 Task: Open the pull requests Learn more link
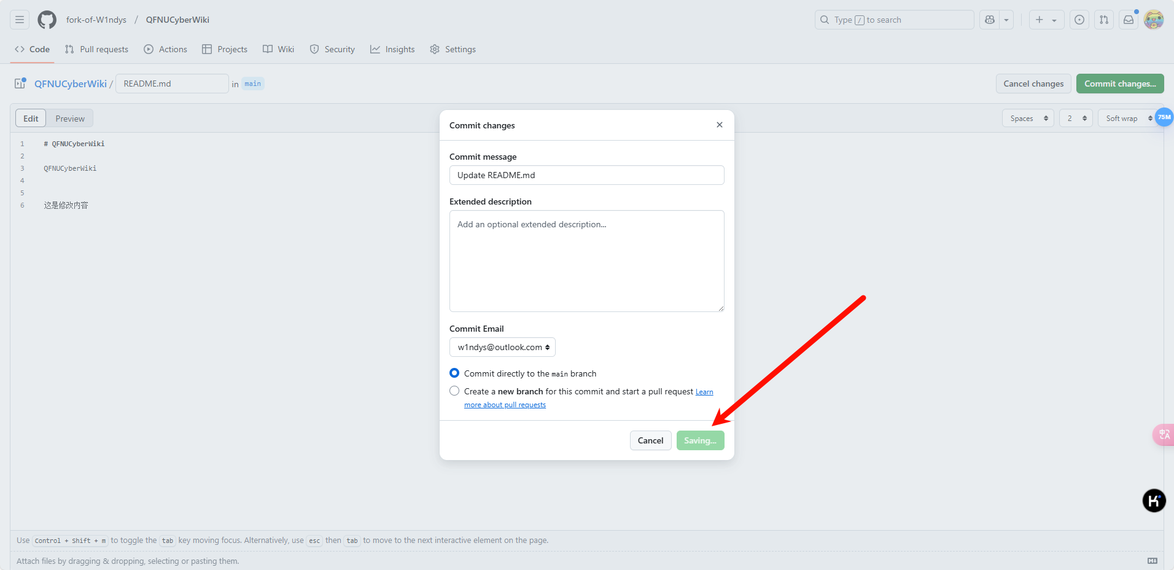point(505,405)
